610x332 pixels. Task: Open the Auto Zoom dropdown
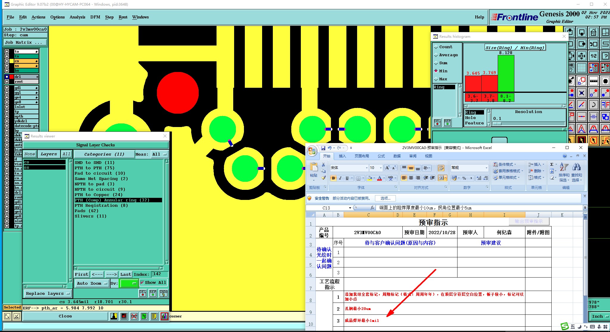click(92, 283)
